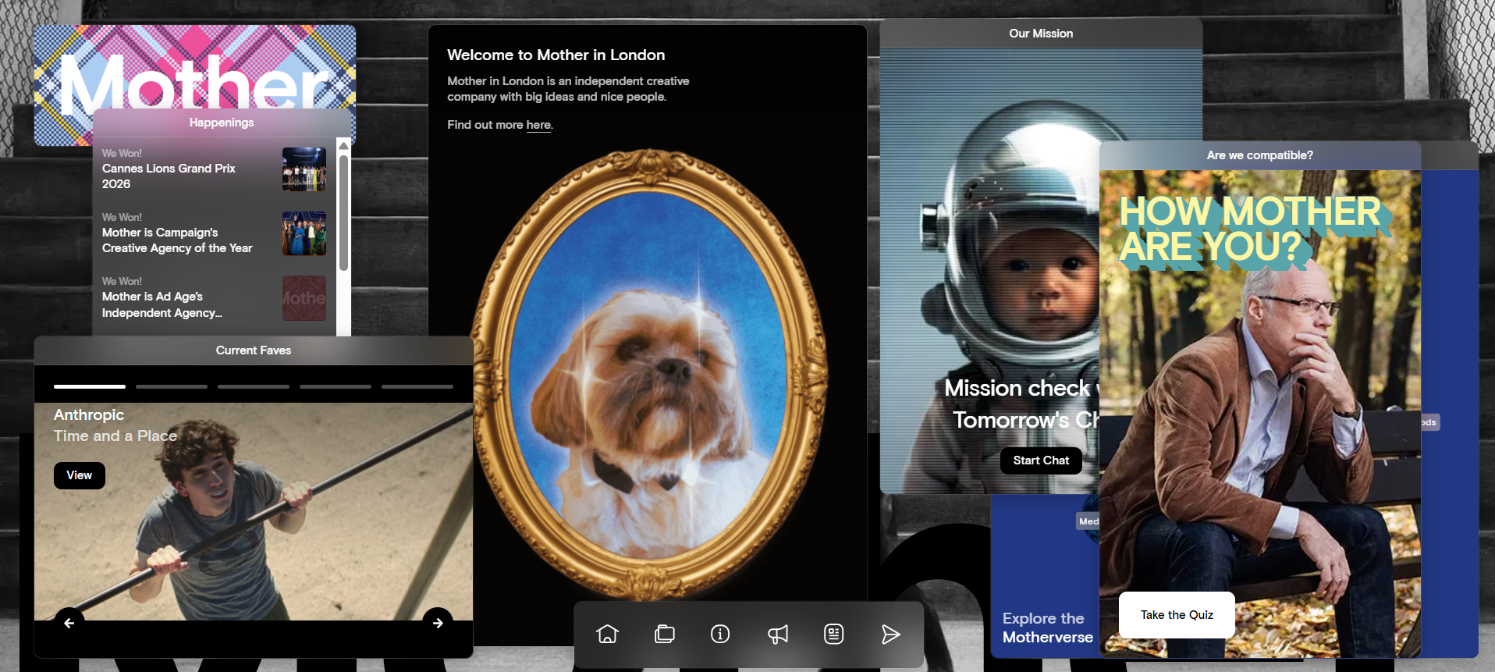Advance to next slide in Current Faves
1495x672 pixels.
click(438, 623)
